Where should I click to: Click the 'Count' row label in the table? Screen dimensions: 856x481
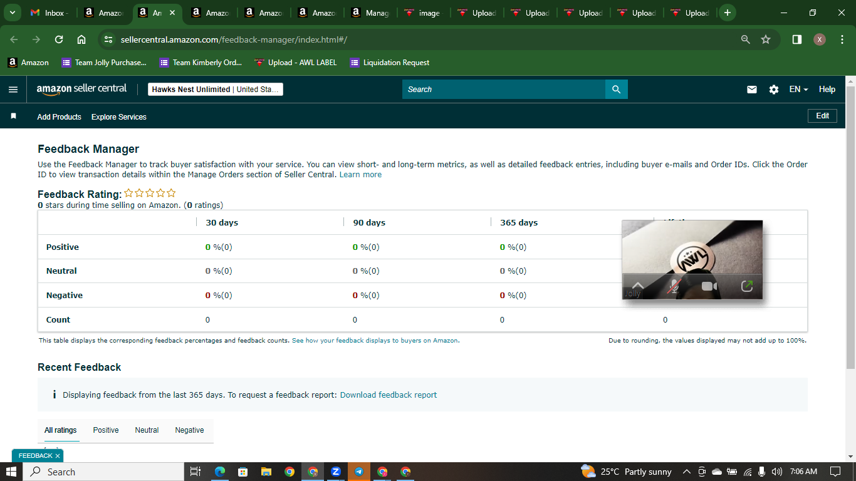pyautogui.click(x=58, y=319)
